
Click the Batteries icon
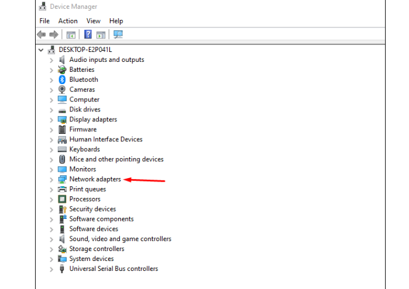pyautogui.click(x=62, y=69)
